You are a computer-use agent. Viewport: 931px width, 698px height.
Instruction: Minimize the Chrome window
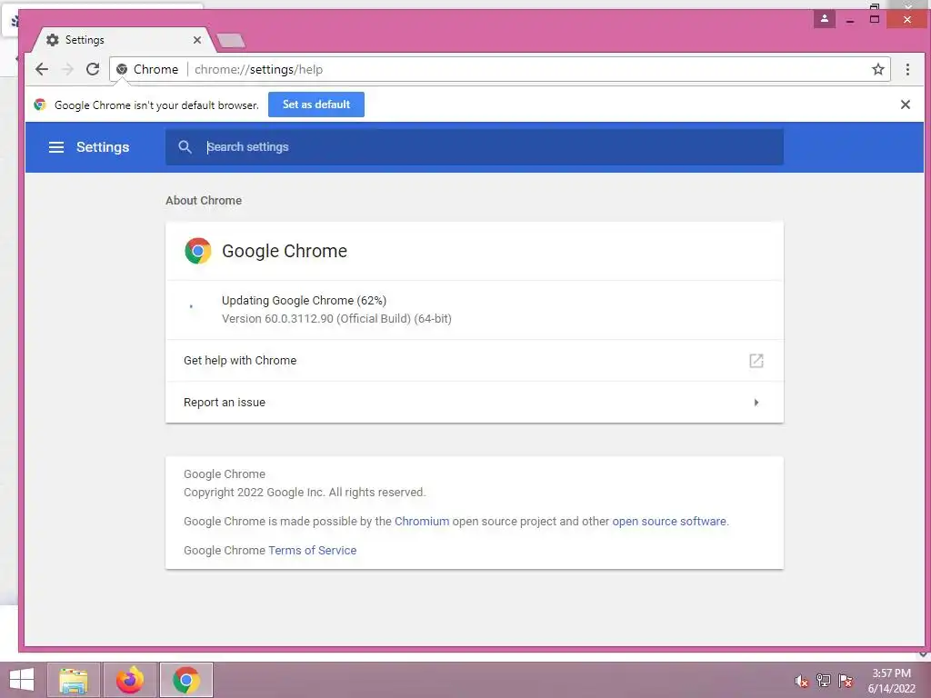tap(850, 20)
